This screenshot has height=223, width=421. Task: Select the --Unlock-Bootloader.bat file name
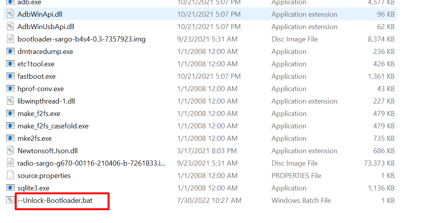(x=55, y=201)
